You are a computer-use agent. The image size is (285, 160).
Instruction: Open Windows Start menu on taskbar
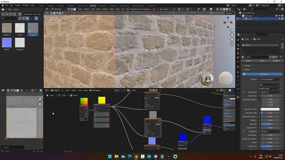coord(110,156)
